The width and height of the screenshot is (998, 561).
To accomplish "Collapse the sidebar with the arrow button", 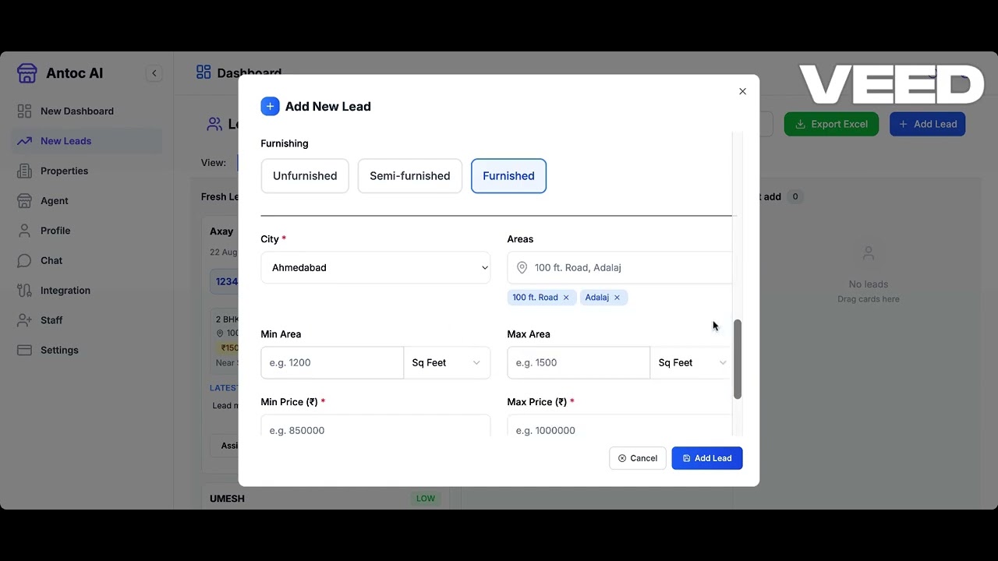I will click(154, 73).
